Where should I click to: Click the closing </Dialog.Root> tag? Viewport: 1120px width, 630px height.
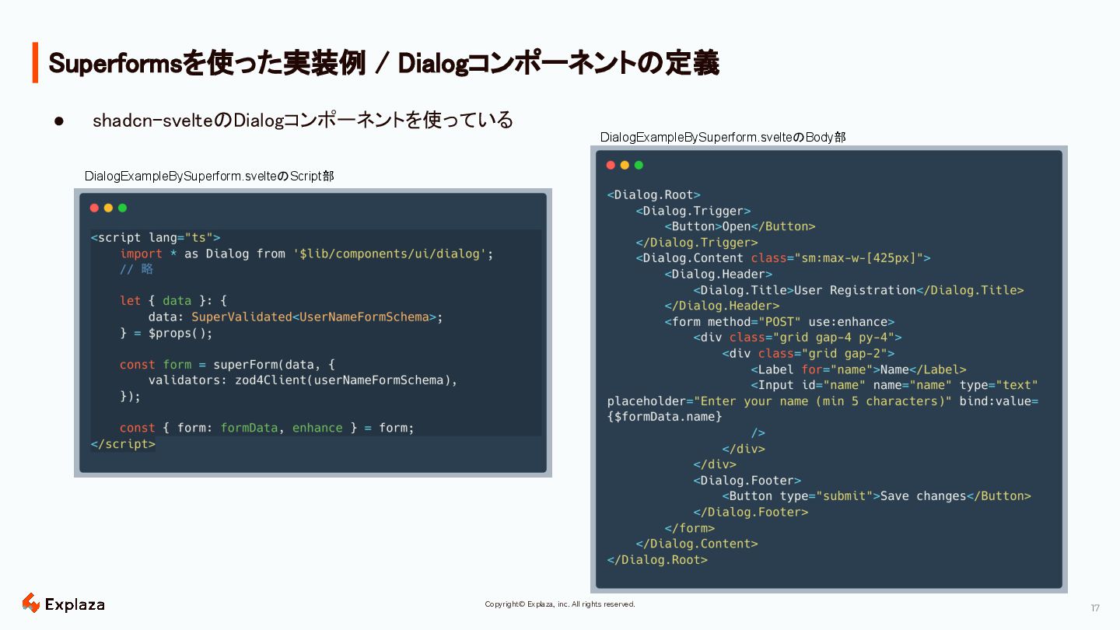point(658,560)
